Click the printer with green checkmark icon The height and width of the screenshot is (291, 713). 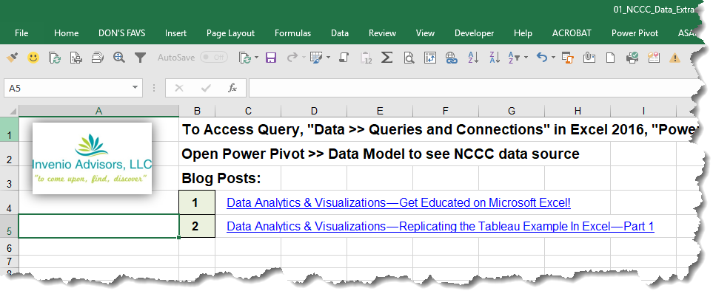(x=632, y=58)
